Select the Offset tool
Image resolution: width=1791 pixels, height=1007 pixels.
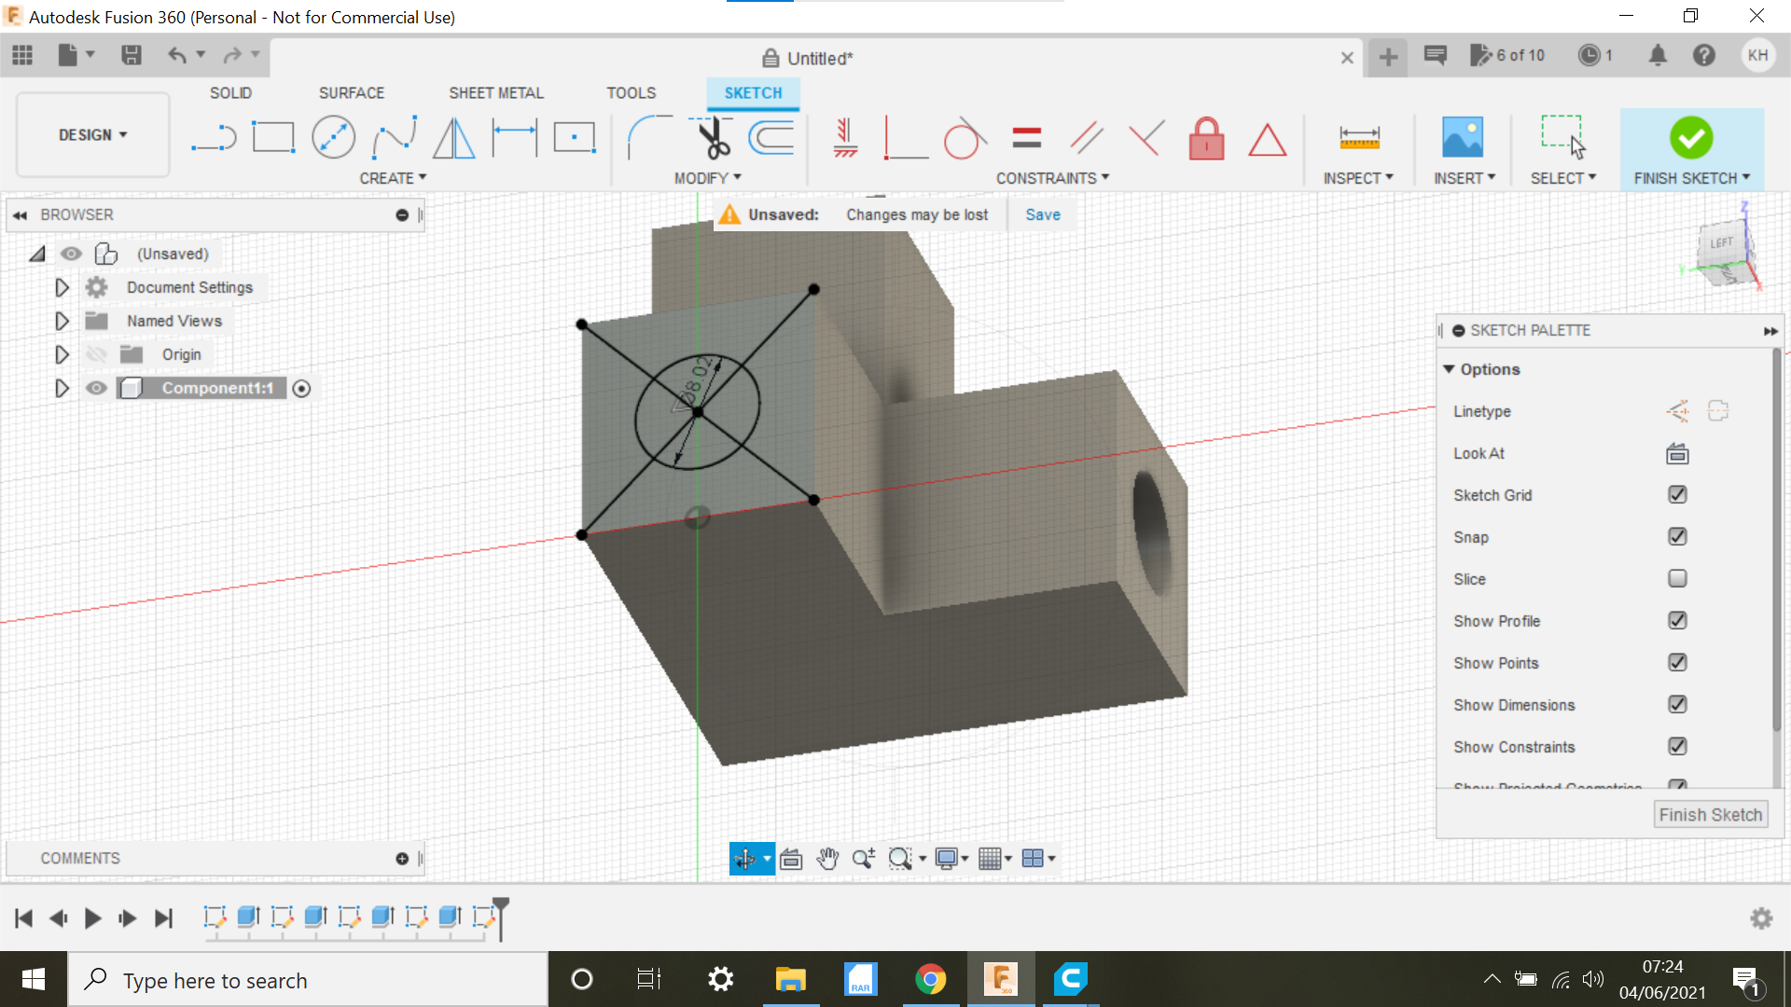click(x=771, y=137)
